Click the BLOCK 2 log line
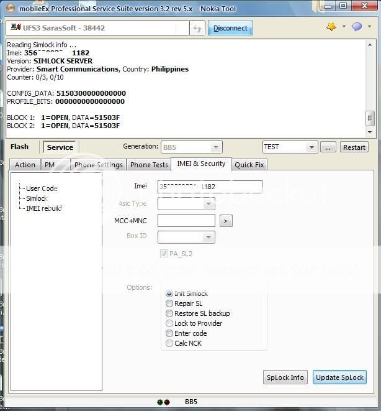This screenshot has width=381, height=411. coord(63,126)
